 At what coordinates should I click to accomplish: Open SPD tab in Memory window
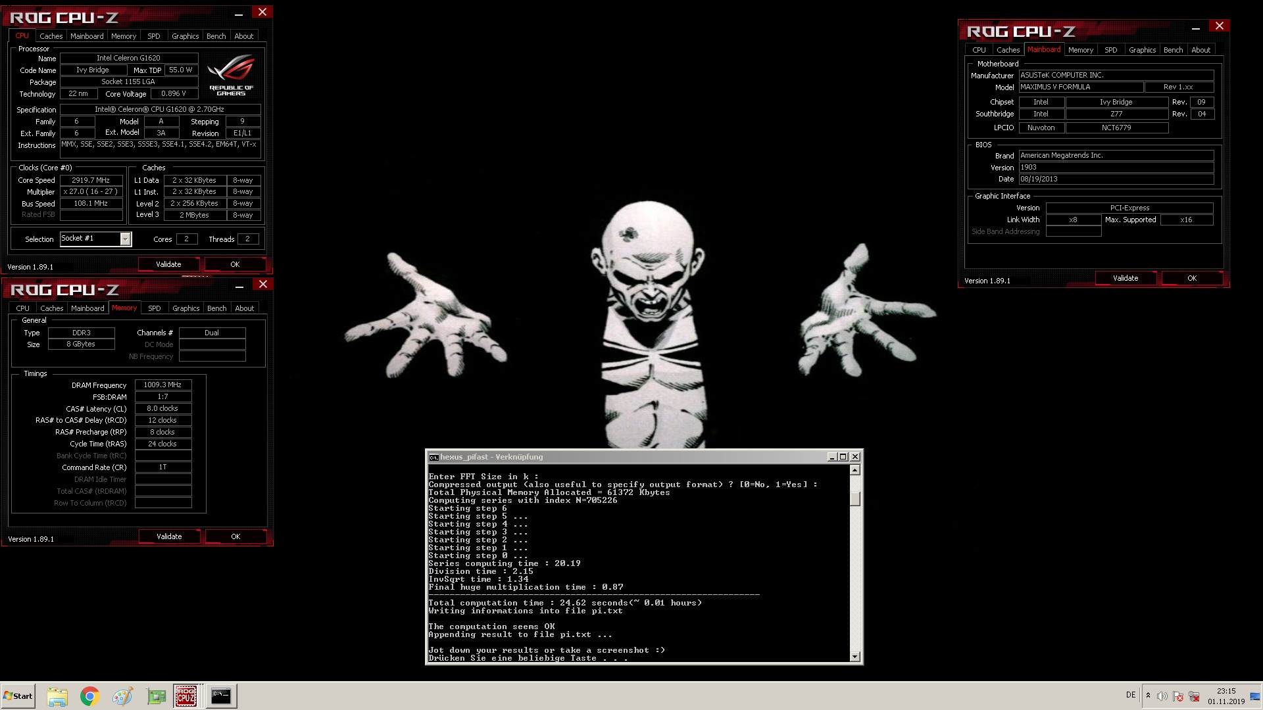click(x=155, y=308)
